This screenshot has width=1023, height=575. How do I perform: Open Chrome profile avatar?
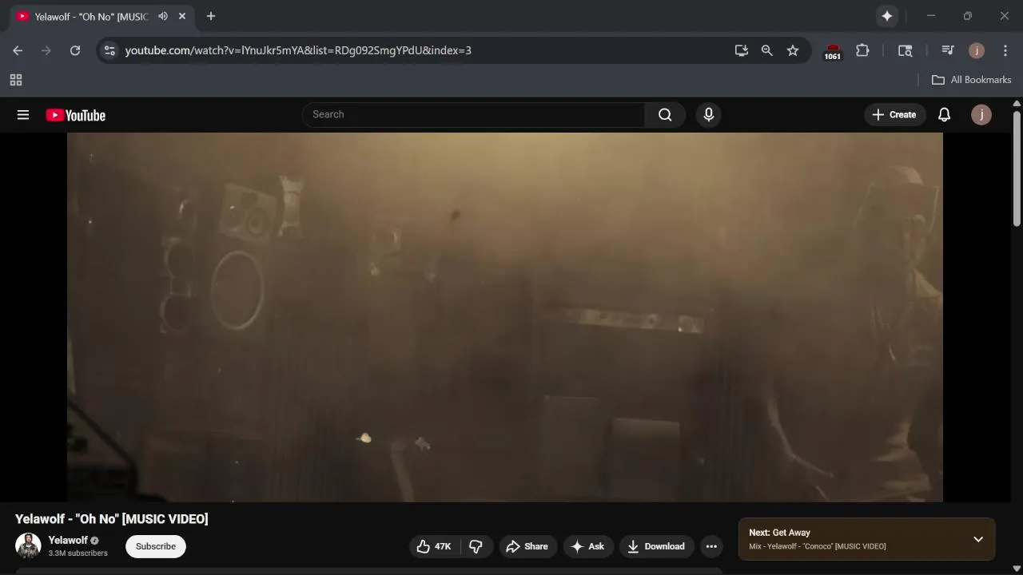(x=977, y=50)
